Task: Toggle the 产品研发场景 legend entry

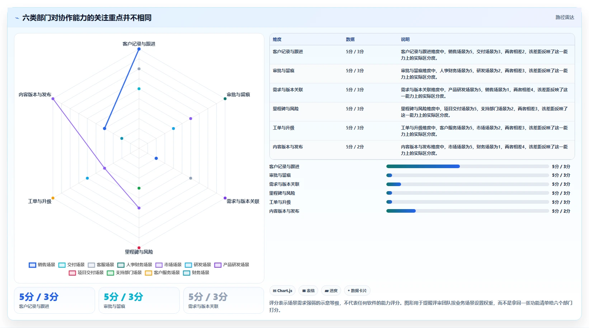Action: click(x=231, y=265)
